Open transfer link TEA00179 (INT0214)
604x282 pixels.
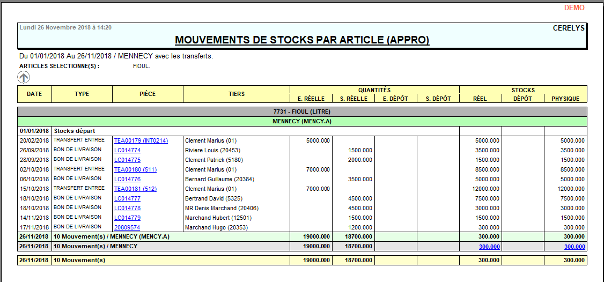pos(141,140)
